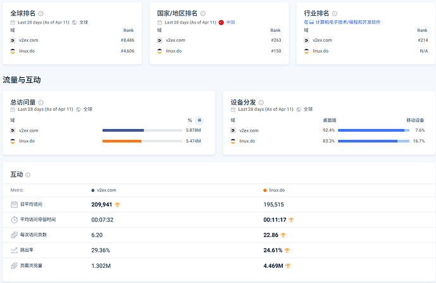Click global rank #8,486
This screenshot has height=283, width=436.
[128, 41]
